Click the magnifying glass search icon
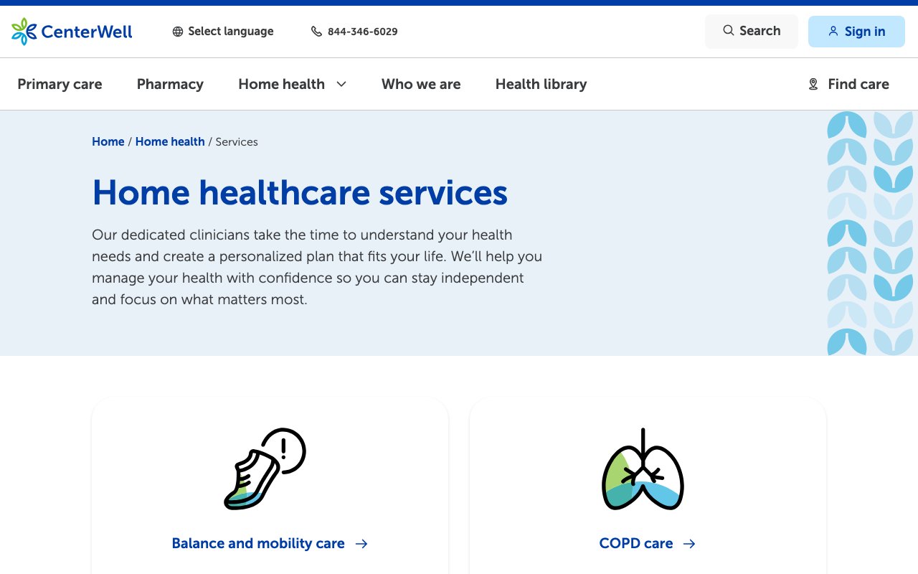The height and width of the screenshot is (574, 918). [x=728, y=30]
